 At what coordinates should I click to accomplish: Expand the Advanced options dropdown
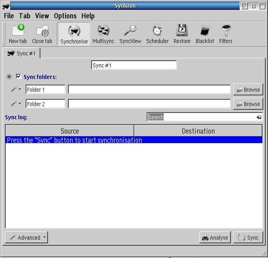coord(26,237)
